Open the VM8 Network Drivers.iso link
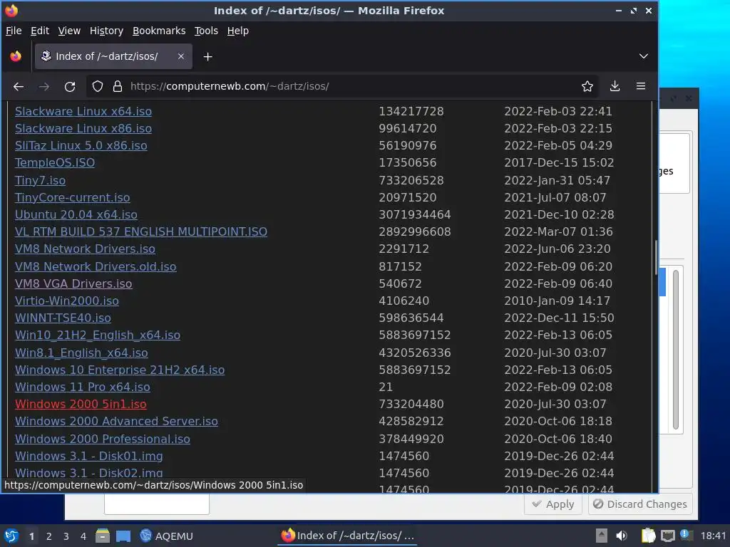This screenshot has width=730, height=547. 86,249
